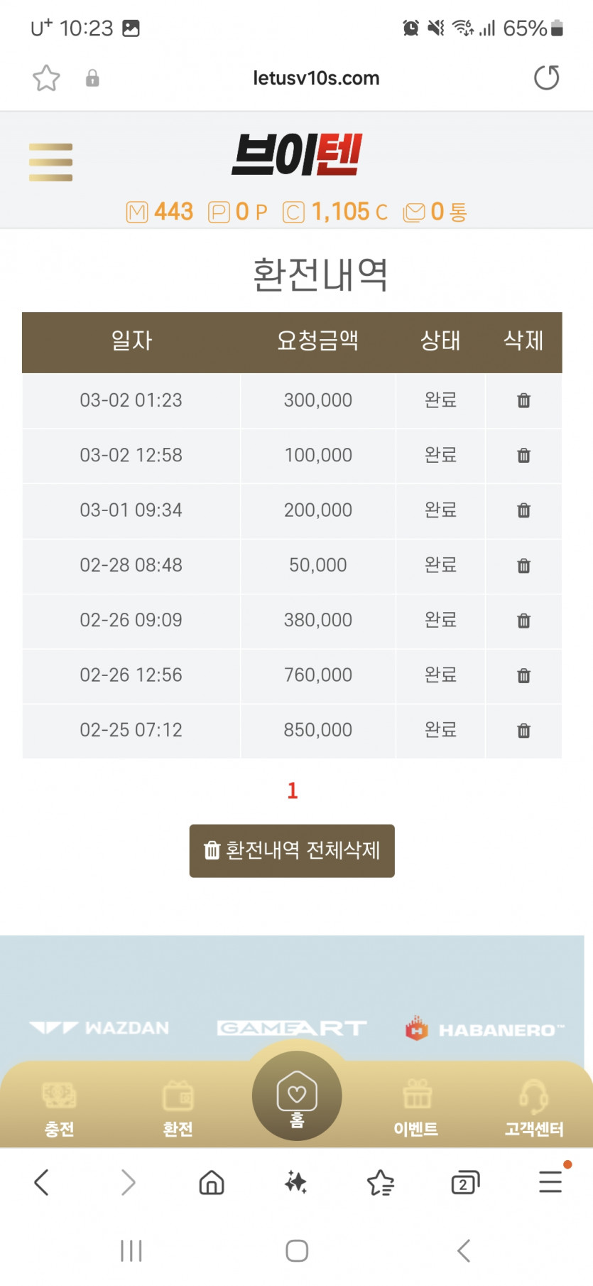
Task: Reload the page in browser
Action: pos(546,77)
